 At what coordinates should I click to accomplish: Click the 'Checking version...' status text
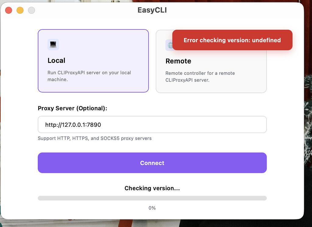click(152, 188)
